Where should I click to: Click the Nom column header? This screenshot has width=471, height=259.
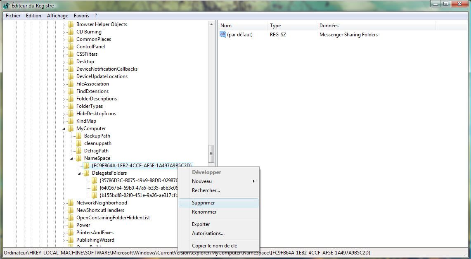242,26
